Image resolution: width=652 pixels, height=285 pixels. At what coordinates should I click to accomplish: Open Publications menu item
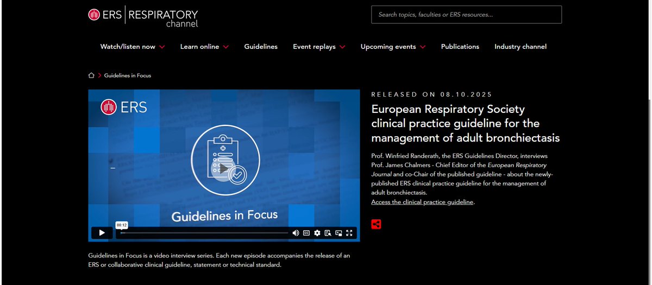click(460, 47)
